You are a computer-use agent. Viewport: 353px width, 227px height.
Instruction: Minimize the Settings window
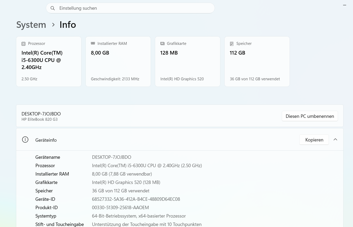(345, 5)
